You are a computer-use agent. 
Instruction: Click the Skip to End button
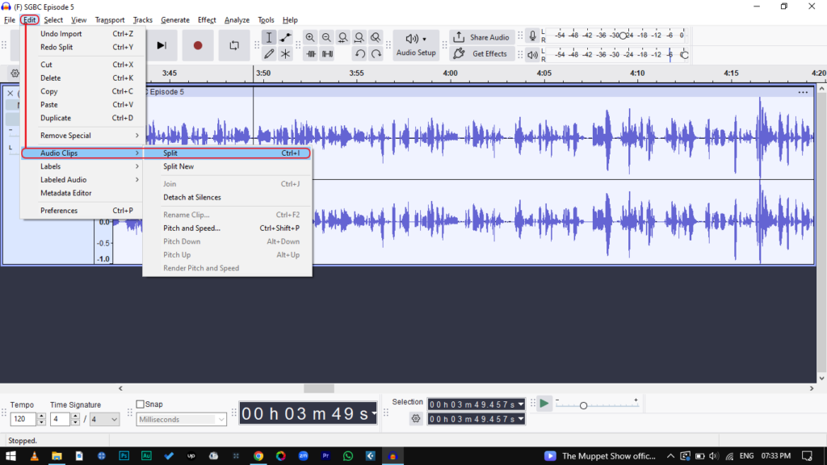click(x=162, y=46)
